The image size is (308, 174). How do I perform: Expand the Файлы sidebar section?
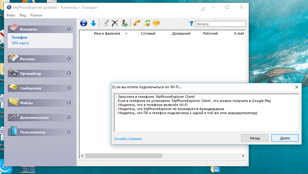pos(69,103)
